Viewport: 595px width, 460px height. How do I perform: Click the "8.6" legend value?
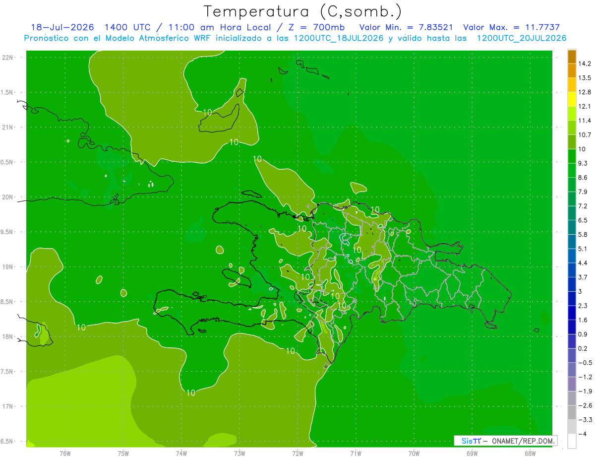tap(583, 178)
